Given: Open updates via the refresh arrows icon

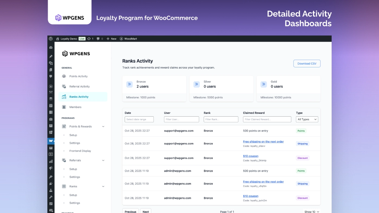Looking at the screenshot, I should click(x=89, y=38).
